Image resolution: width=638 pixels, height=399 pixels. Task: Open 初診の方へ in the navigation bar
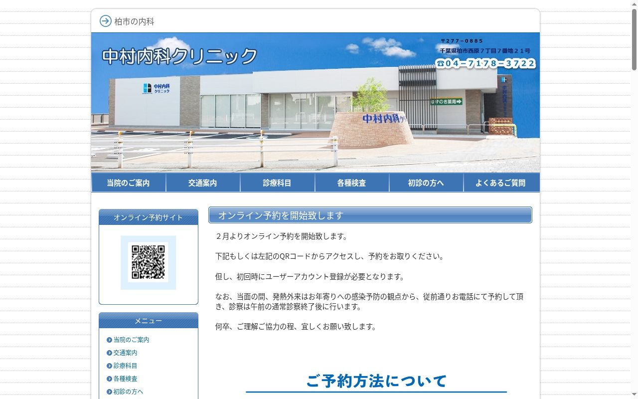click(x=426, y=183)
